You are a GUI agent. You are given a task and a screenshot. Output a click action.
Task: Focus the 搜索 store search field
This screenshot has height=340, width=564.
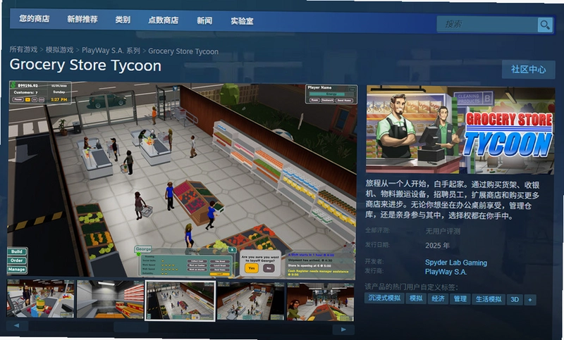487,25
